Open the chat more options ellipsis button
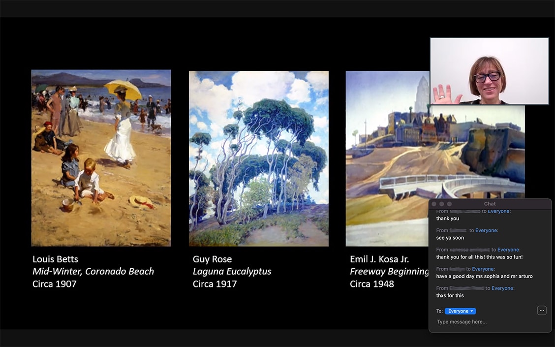Viewport: 555px width, 347px height. pos(542,311)
